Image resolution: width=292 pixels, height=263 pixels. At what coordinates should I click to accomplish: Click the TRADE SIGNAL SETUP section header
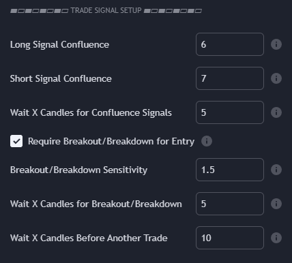pos(106,10)
